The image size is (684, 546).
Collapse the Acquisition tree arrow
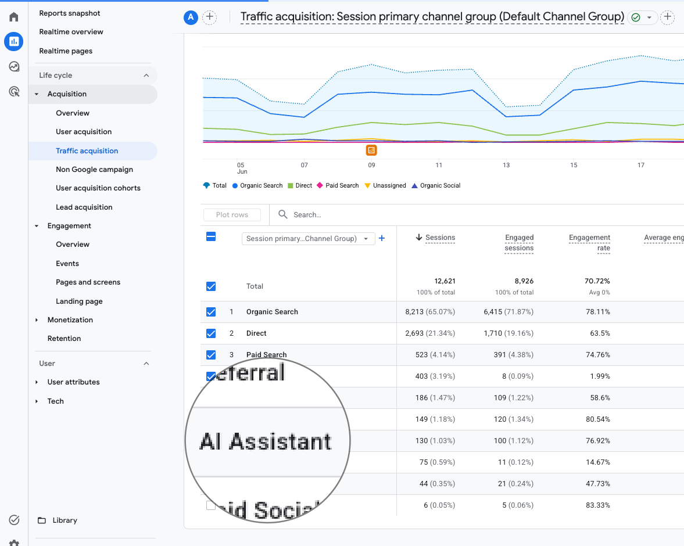[37, 94]
